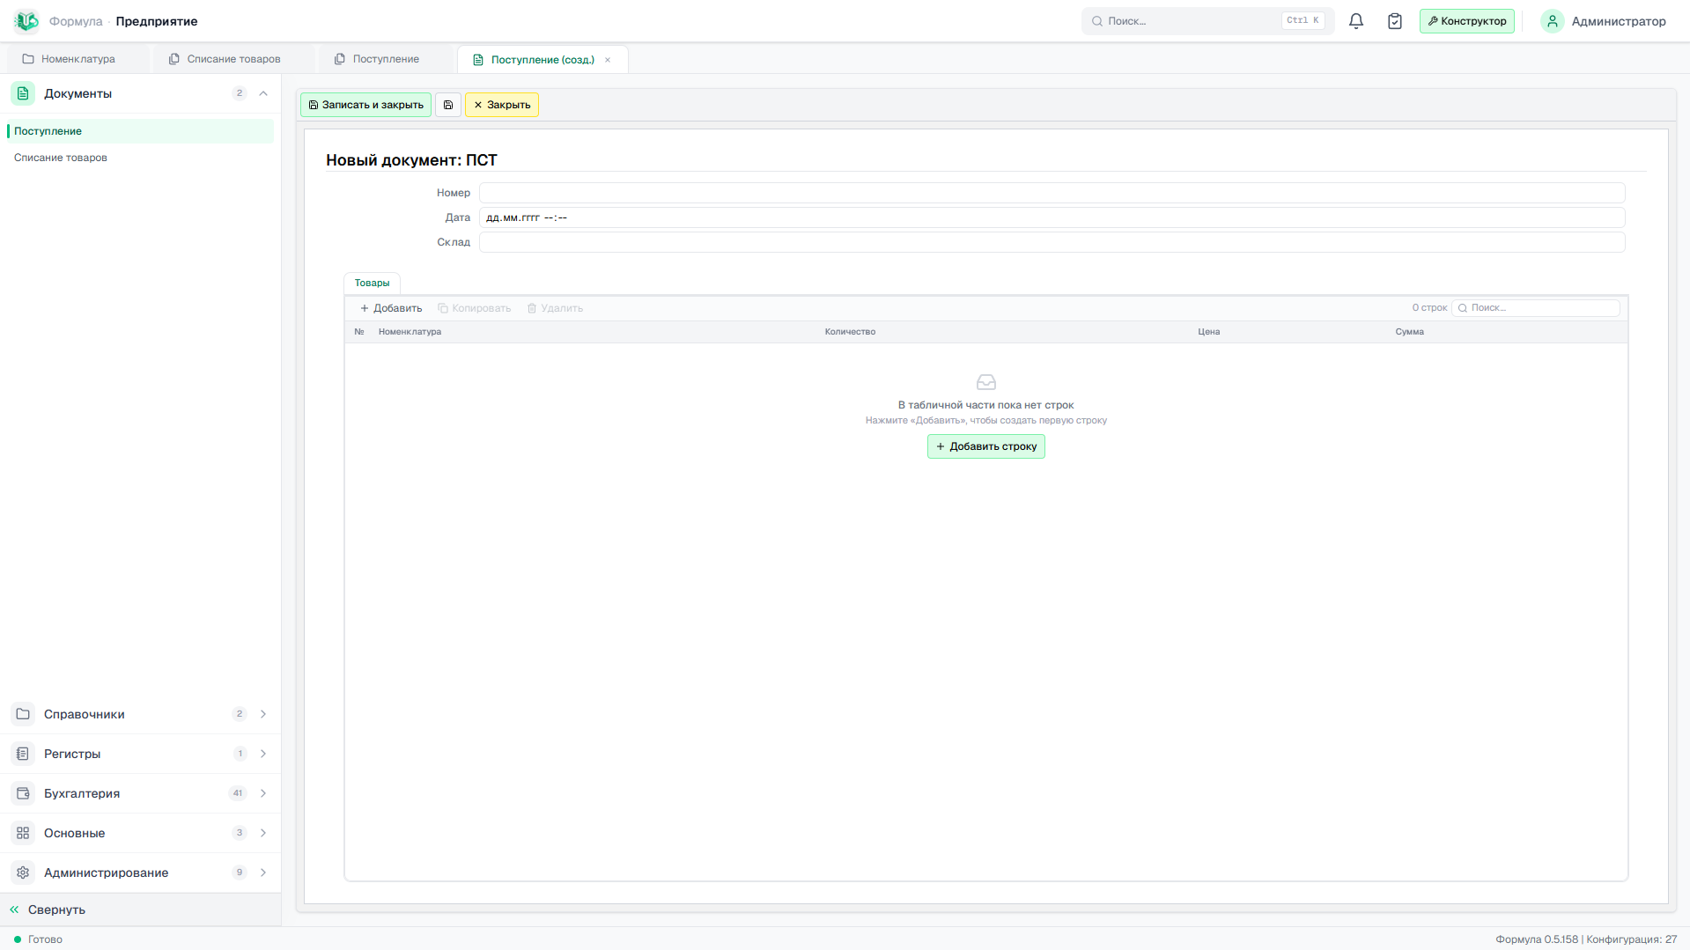Open Списание товаров in the sidebar
The height and width of the screenshot is (950, 1690).
[141, 158]
